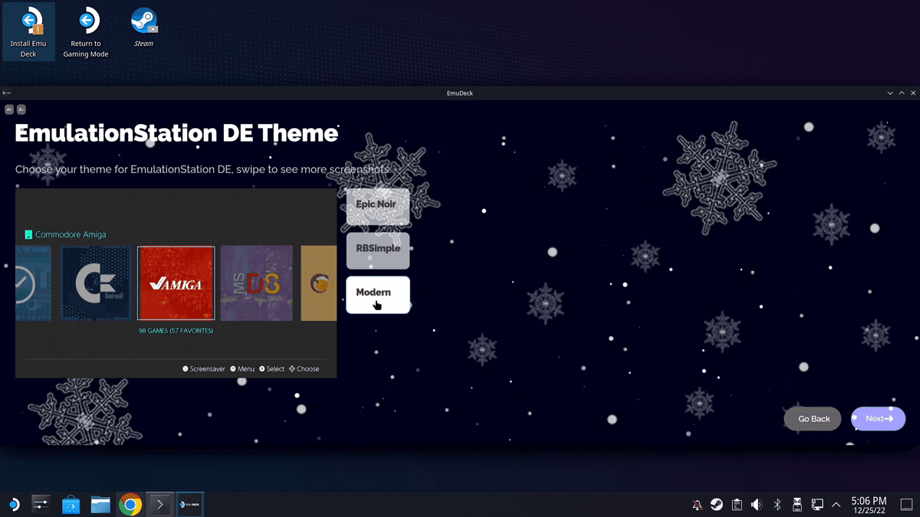Click the "Commodore Amiga" label
The height and width of the screenshot is (517, 920).
point(71,234)
